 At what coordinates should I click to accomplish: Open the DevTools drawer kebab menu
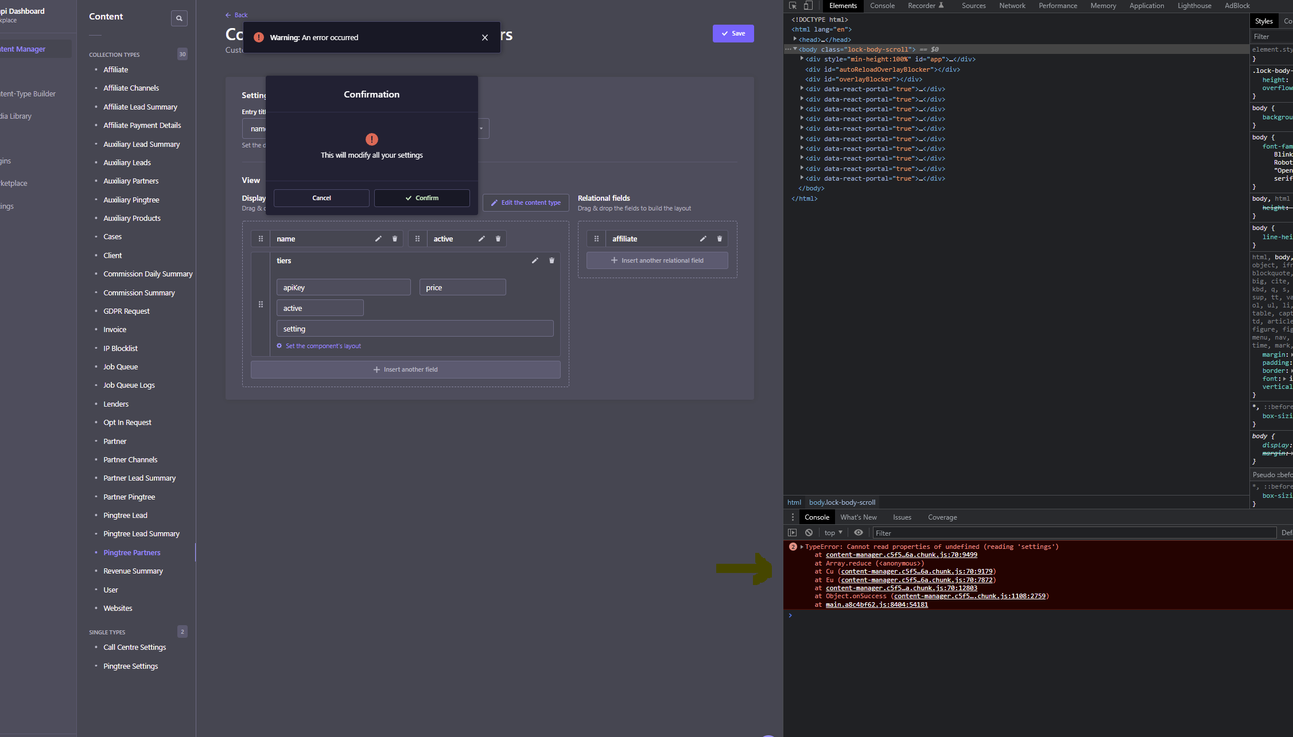(793, 517)
